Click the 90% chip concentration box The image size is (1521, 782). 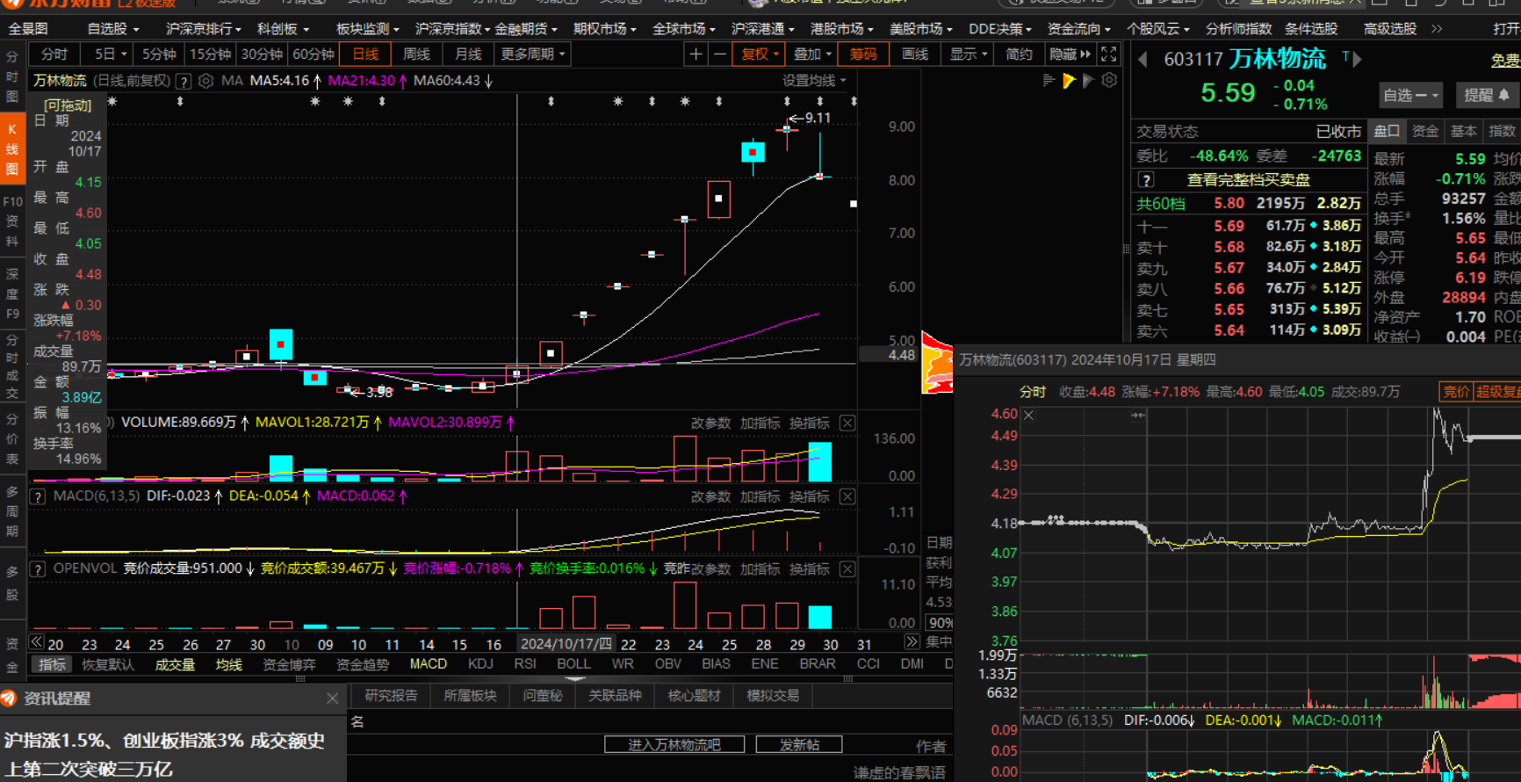click(940, 623)
